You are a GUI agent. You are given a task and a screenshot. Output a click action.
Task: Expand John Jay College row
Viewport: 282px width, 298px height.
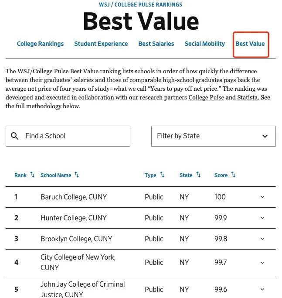(x=262, y=289)
